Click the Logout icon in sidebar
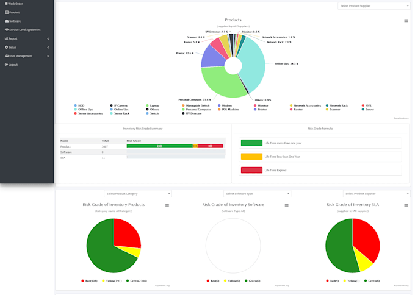This screenshot has width=415, height=295. click(6, 65)
